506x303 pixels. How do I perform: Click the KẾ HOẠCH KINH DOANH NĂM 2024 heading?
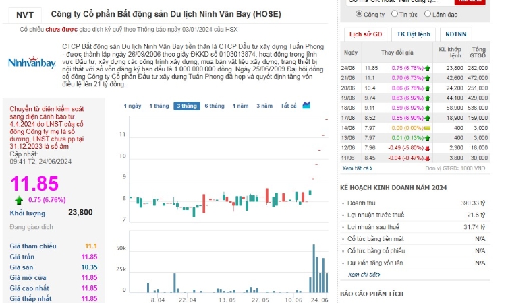pyautogui.click(x=393, y=188)
